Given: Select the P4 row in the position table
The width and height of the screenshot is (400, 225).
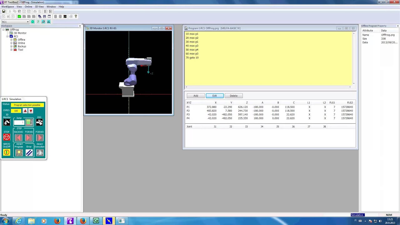Looking at the screenshot, I should point(270,118).
